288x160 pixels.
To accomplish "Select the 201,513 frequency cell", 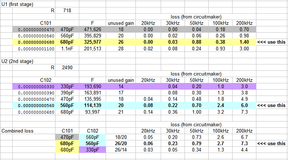I will pyautogui.click(x=93, y=48).
